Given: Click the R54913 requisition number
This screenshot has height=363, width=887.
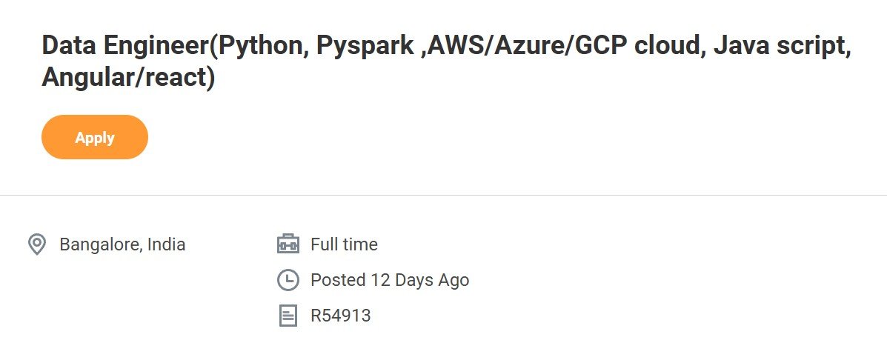Looking at the screenshot, I should coord(341,316).
